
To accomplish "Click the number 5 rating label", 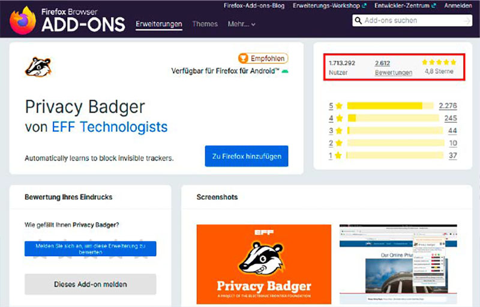I will click(x=331, y=106).
